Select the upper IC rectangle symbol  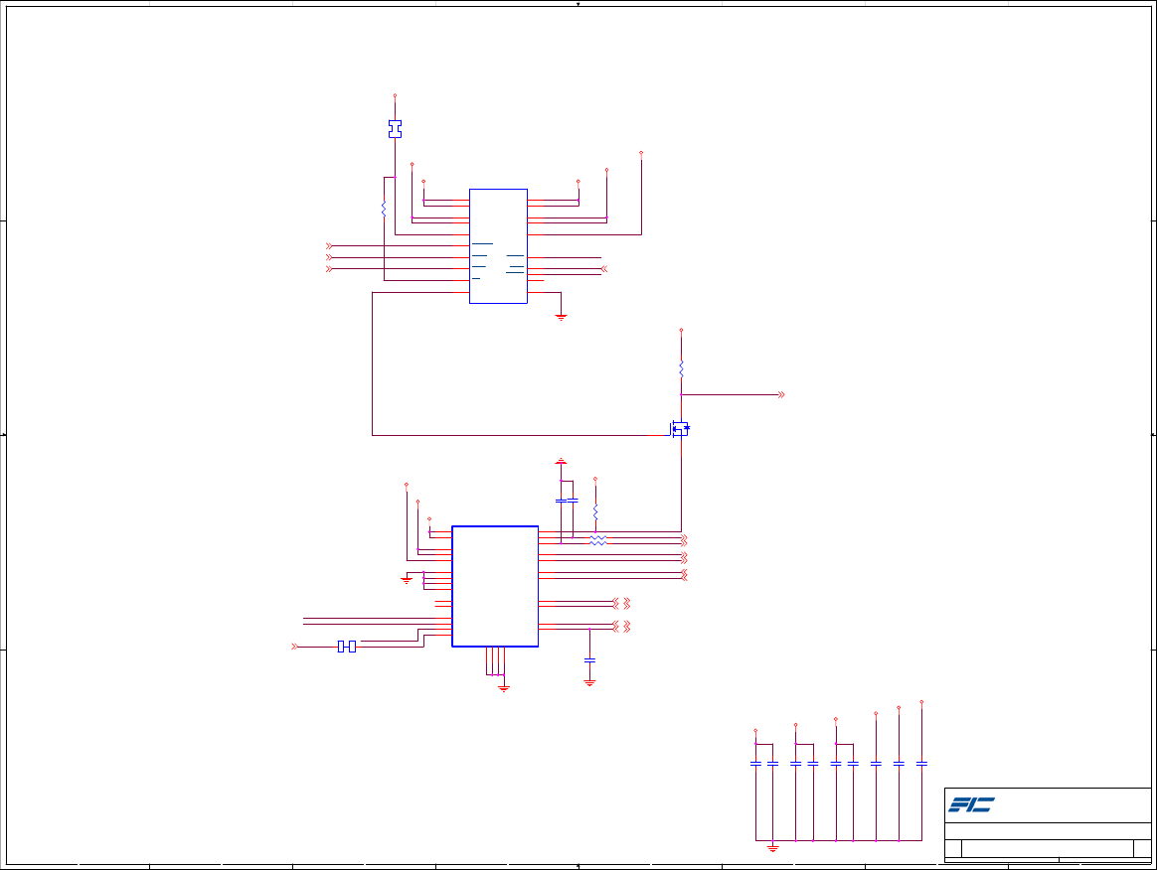click(498, 246)
